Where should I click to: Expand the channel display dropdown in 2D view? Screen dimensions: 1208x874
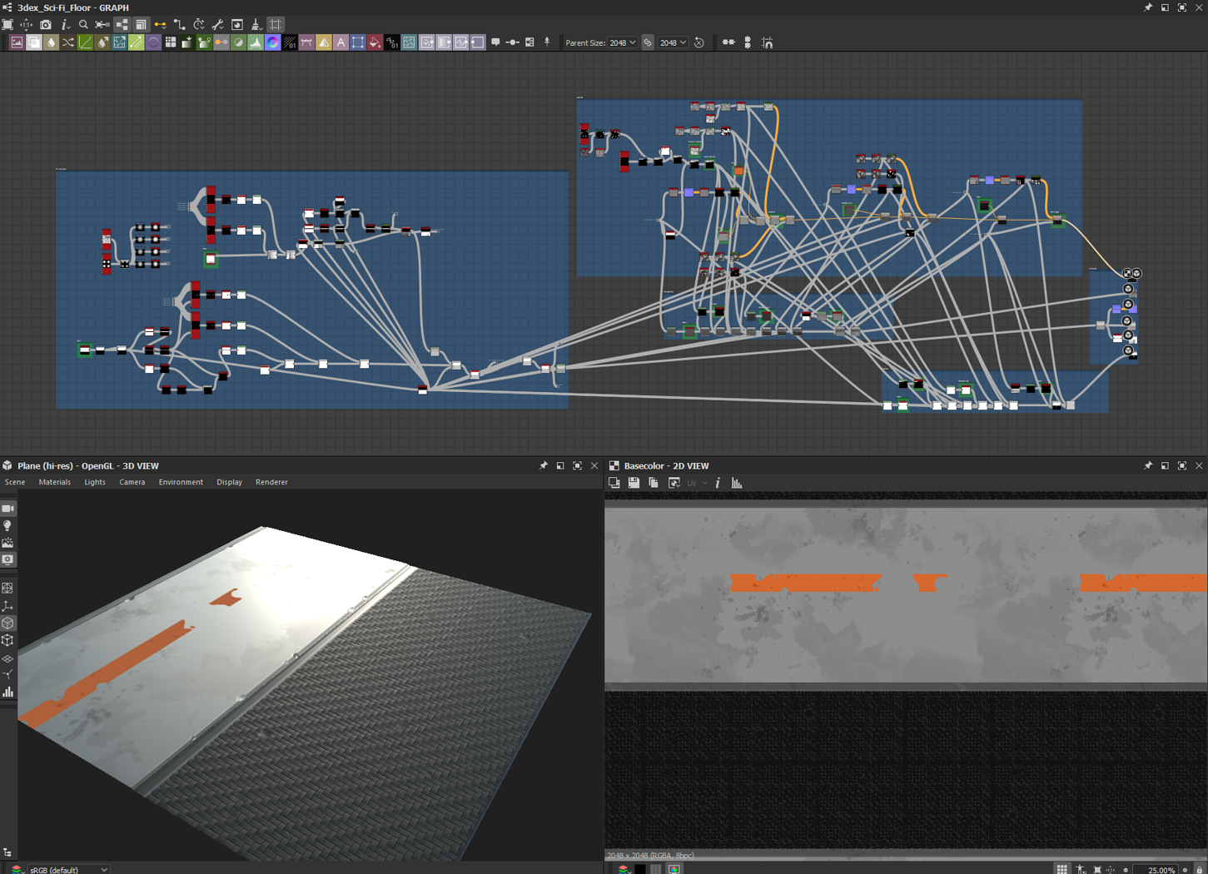point(624,869)
